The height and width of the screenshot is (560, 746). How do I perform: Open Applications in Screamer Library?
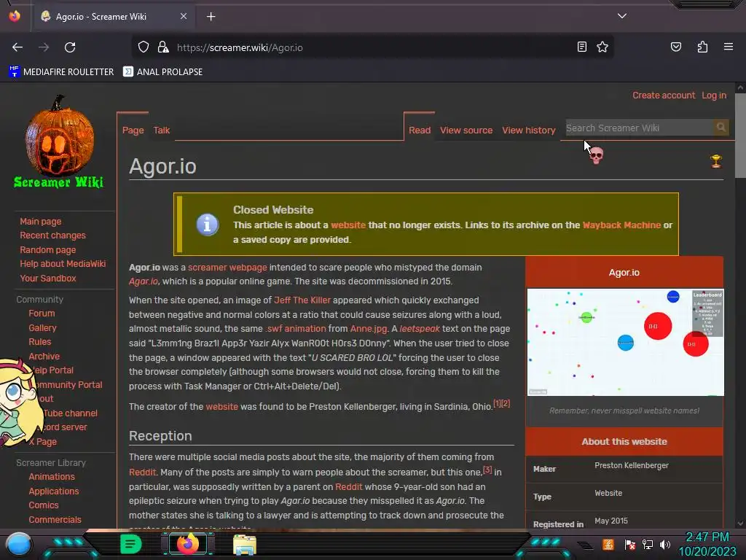pos(54,491)
